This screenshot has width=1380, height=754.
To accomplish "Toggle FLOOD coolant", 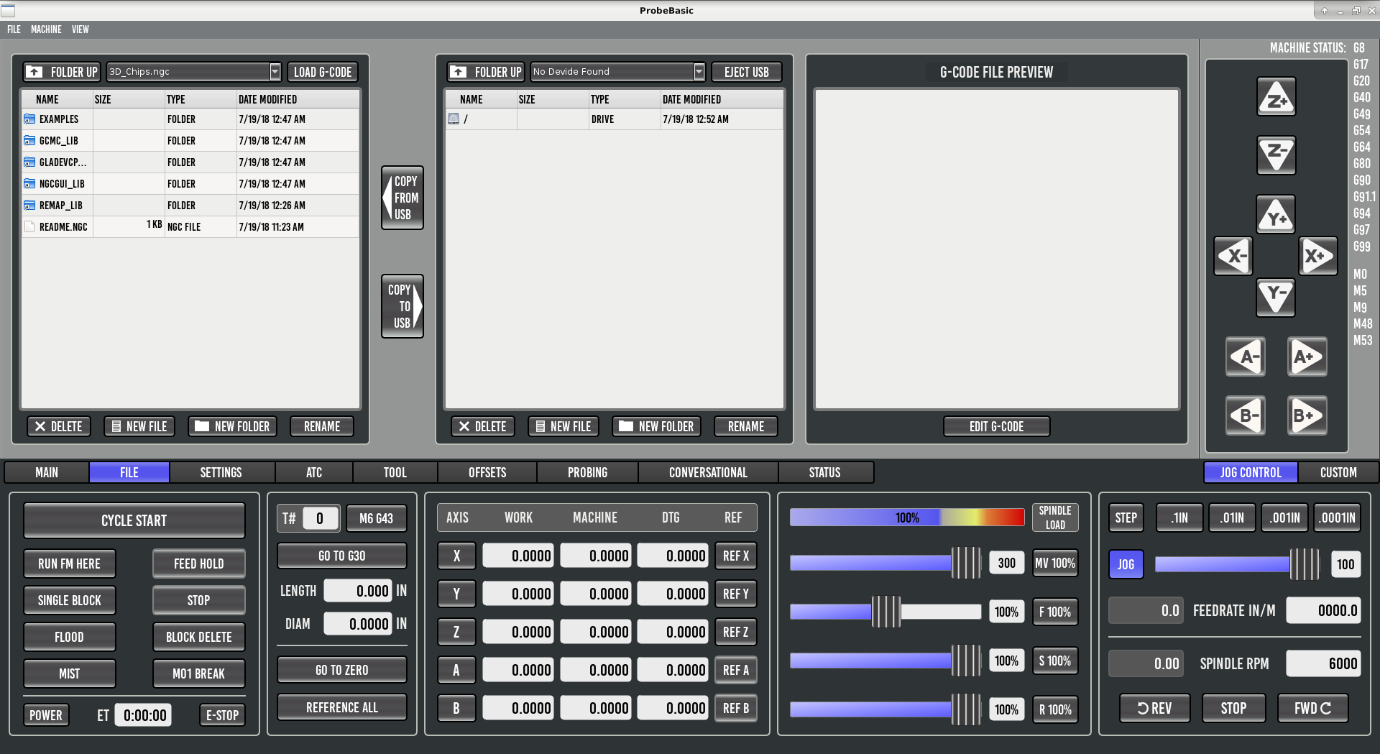I will coord(69,637).
